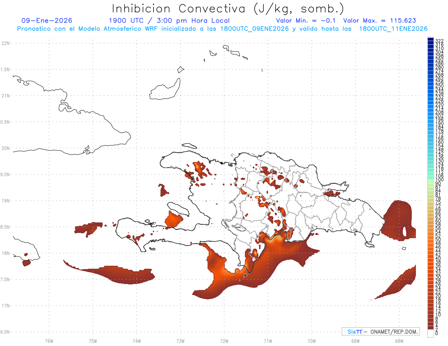Click the '74W' longitude label

(137, 341)
